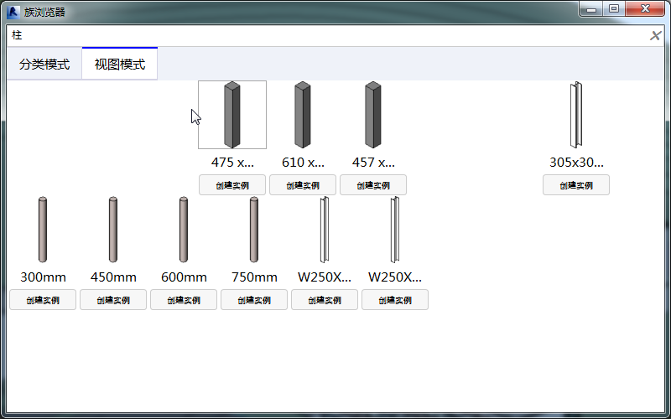This screenshot has height=419, width=671.
Task: Click 创建实例 under the 305x30... column
Action: pyautogui.click(x=576, y=185)
